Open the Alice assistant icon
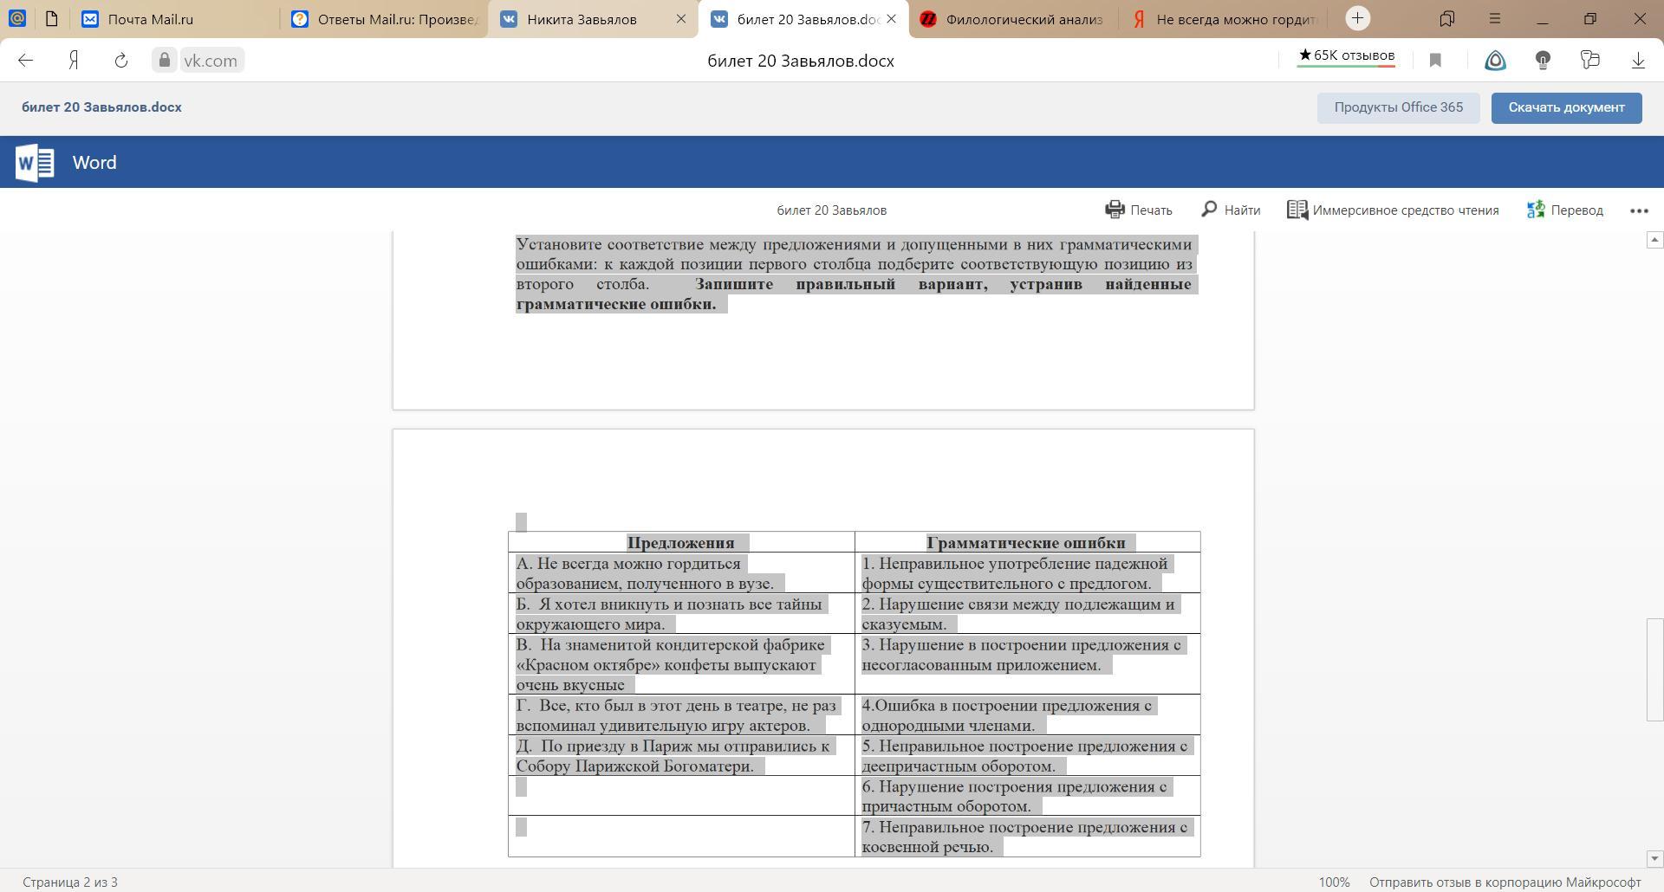 1495,60
